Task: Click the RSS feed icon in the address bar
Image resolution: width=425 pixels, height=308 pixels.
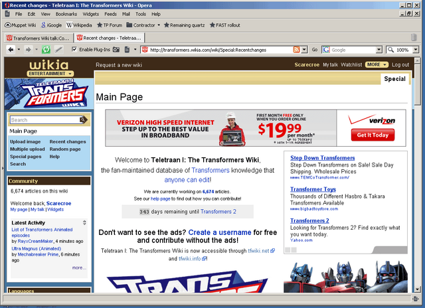Action: pos(297,50)
